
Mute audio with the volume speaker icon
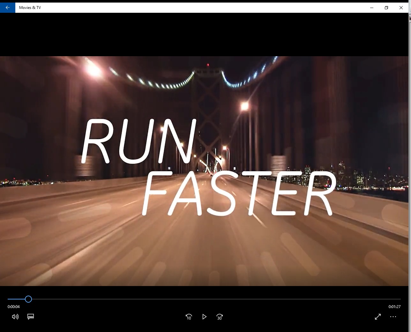(x=15, y=317)
